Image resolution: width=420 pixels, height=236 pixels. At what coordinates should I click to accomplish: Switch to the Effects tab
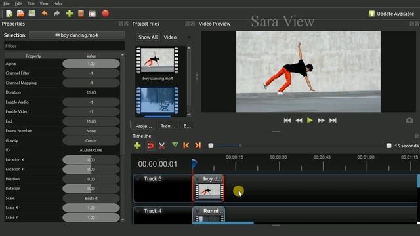pos(187,126)
